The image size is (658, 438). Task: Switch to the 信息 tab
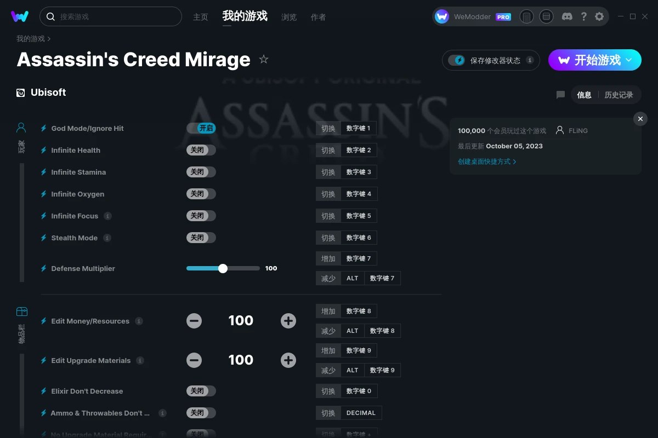click(x=584, y=95)
